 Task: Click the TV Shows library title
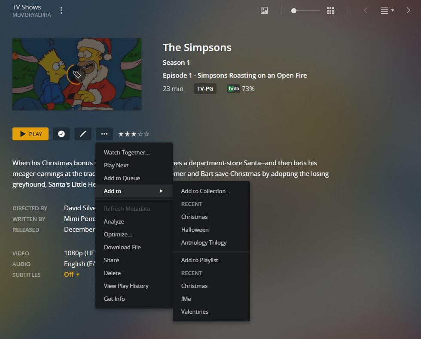[27, 7]
